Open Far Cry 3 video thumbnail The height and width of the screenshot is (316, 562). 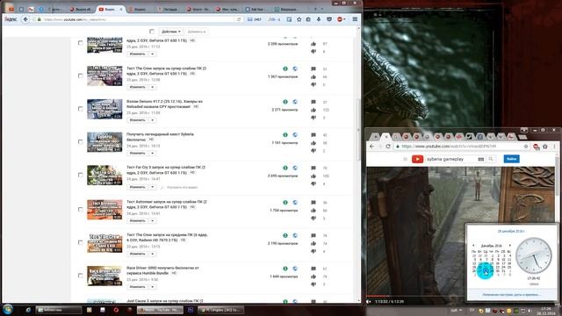tap(104, 176)
